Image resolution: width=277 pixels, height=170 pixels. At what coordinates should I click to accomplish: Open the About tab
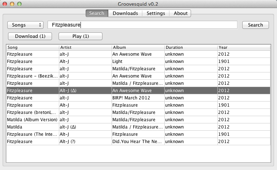(180, 13)
